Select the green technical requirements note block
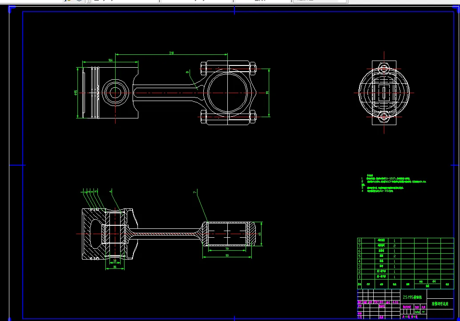Screen dimensions: 460x321 [x=393, y=183]
